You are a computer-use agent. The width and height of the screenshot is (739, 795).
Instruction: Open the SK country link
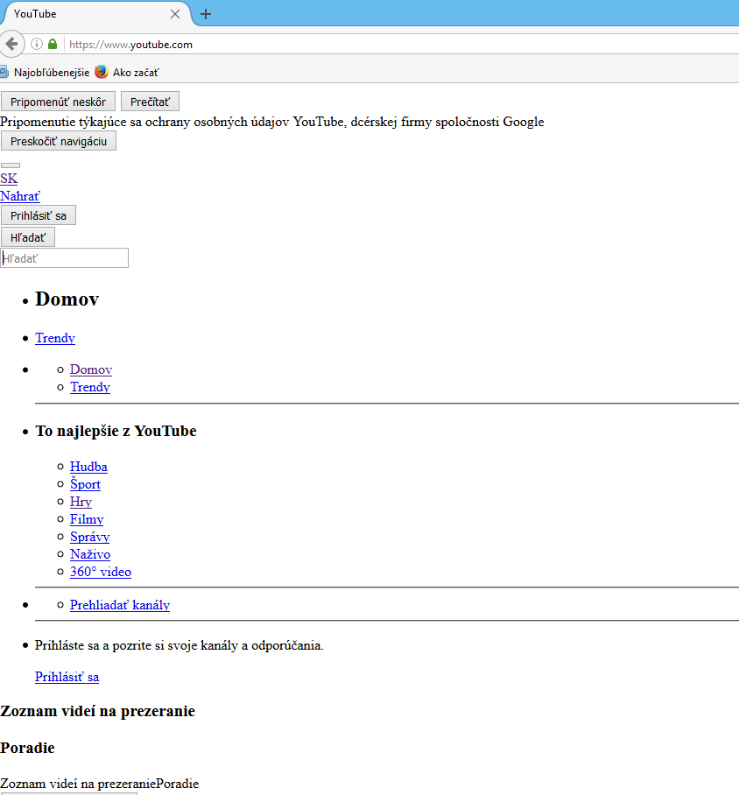(x=9, y=179)
